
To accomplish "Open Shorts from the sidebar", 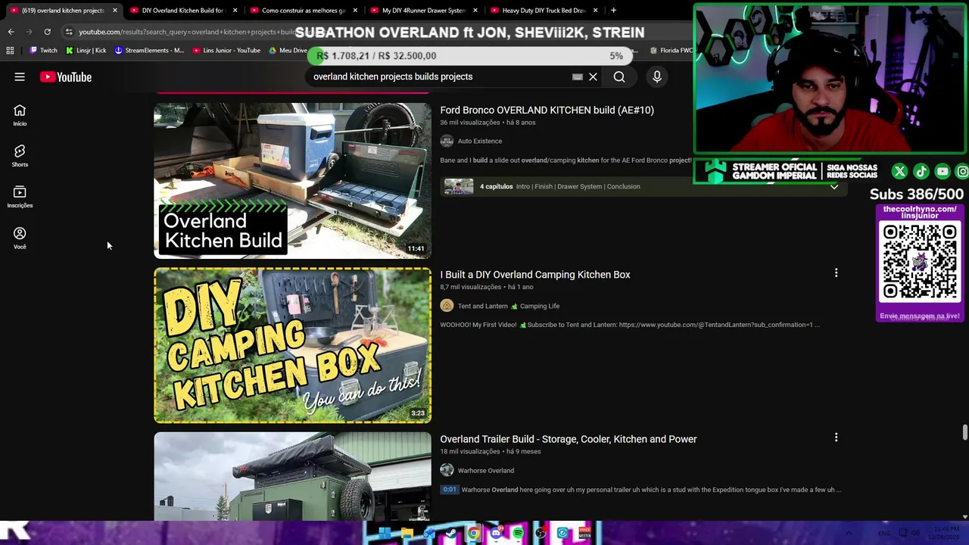I will tap(20, 156).
